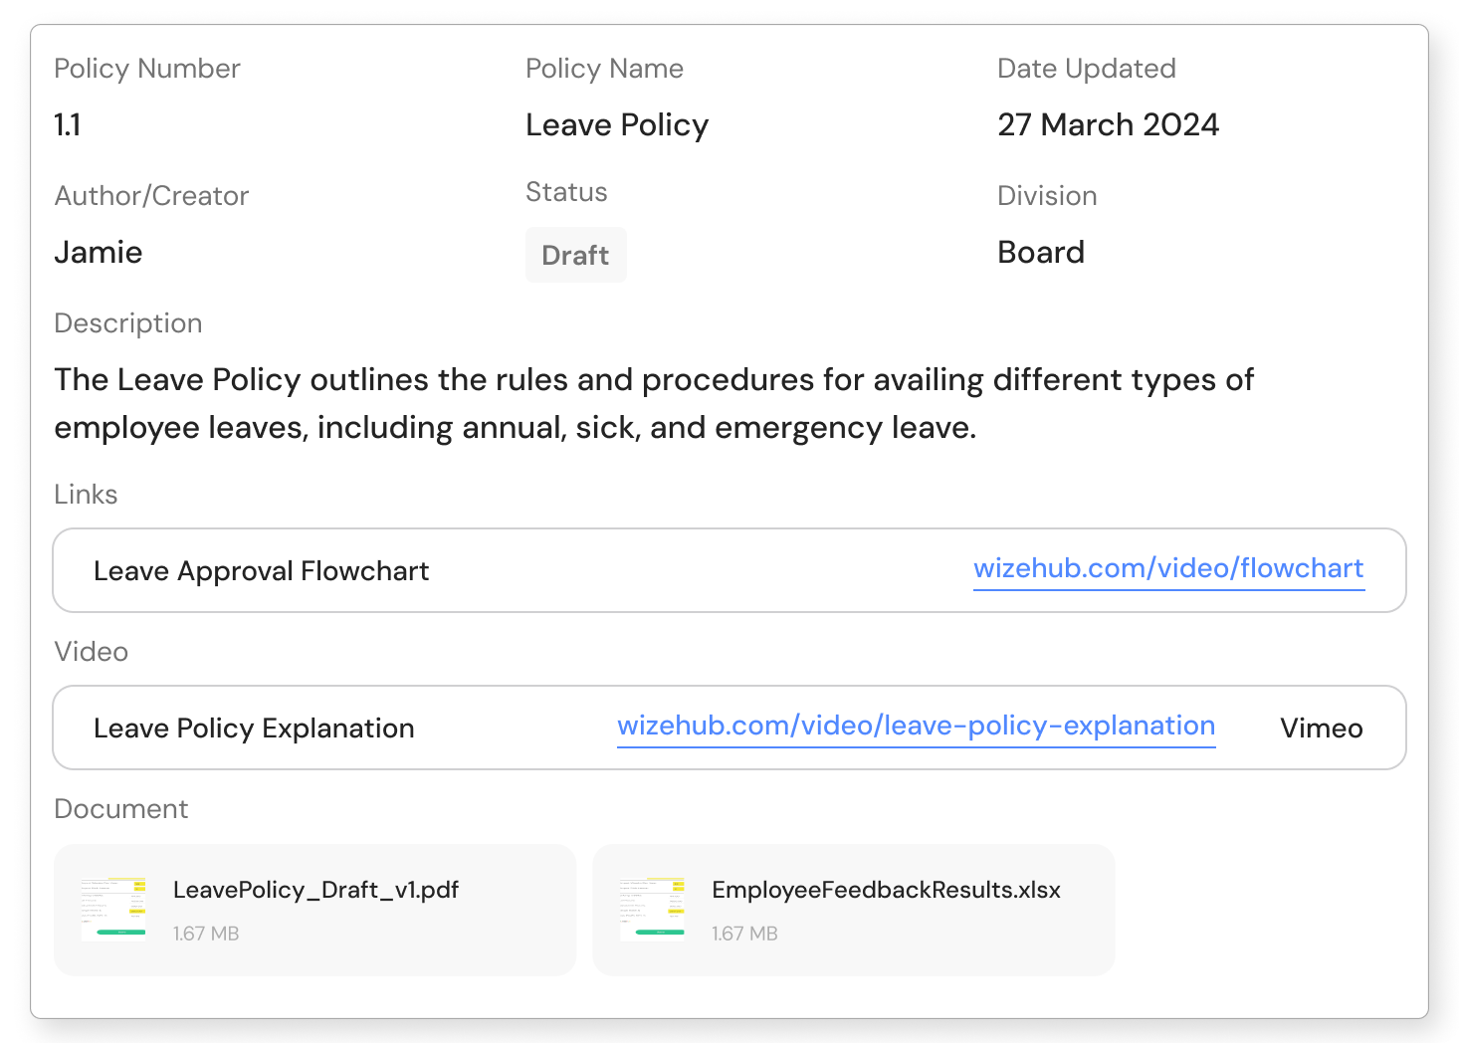Click the Document section heading
This screenshot has height=1043, width=1459.
click(120, 809)
